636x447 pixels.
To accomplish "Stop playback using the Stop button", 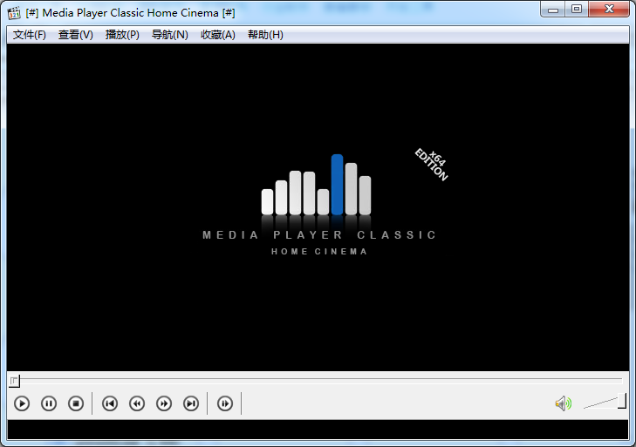I will (x=76, y=403).
